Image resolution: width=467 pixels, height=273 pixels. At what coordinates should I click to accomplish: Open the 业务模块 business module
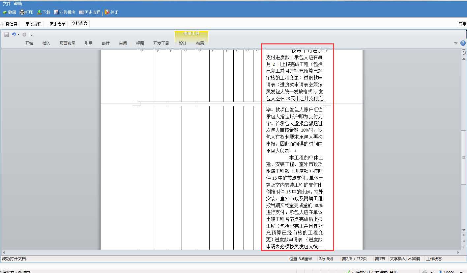[x=65, y=12]
